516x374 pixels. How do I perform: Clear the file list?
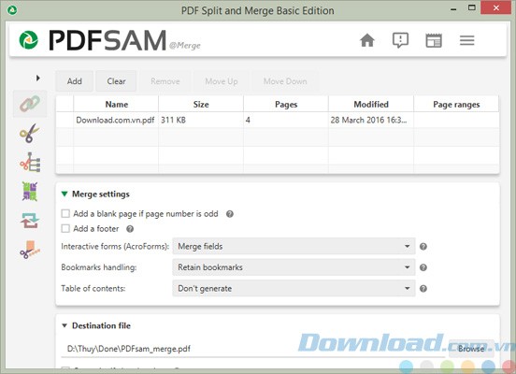pos(116,81)
